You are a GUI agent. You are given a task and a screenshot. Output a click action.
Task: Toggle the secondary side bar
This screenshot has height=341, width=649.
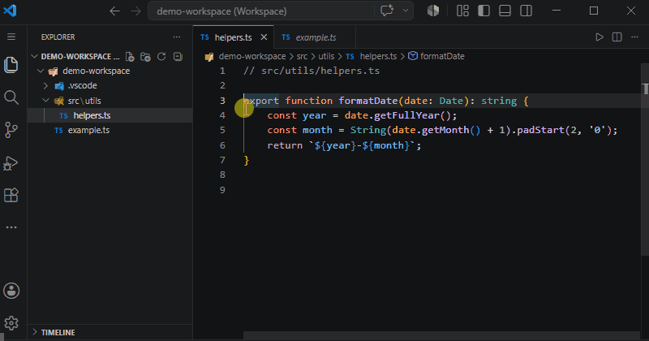point(526,11)
